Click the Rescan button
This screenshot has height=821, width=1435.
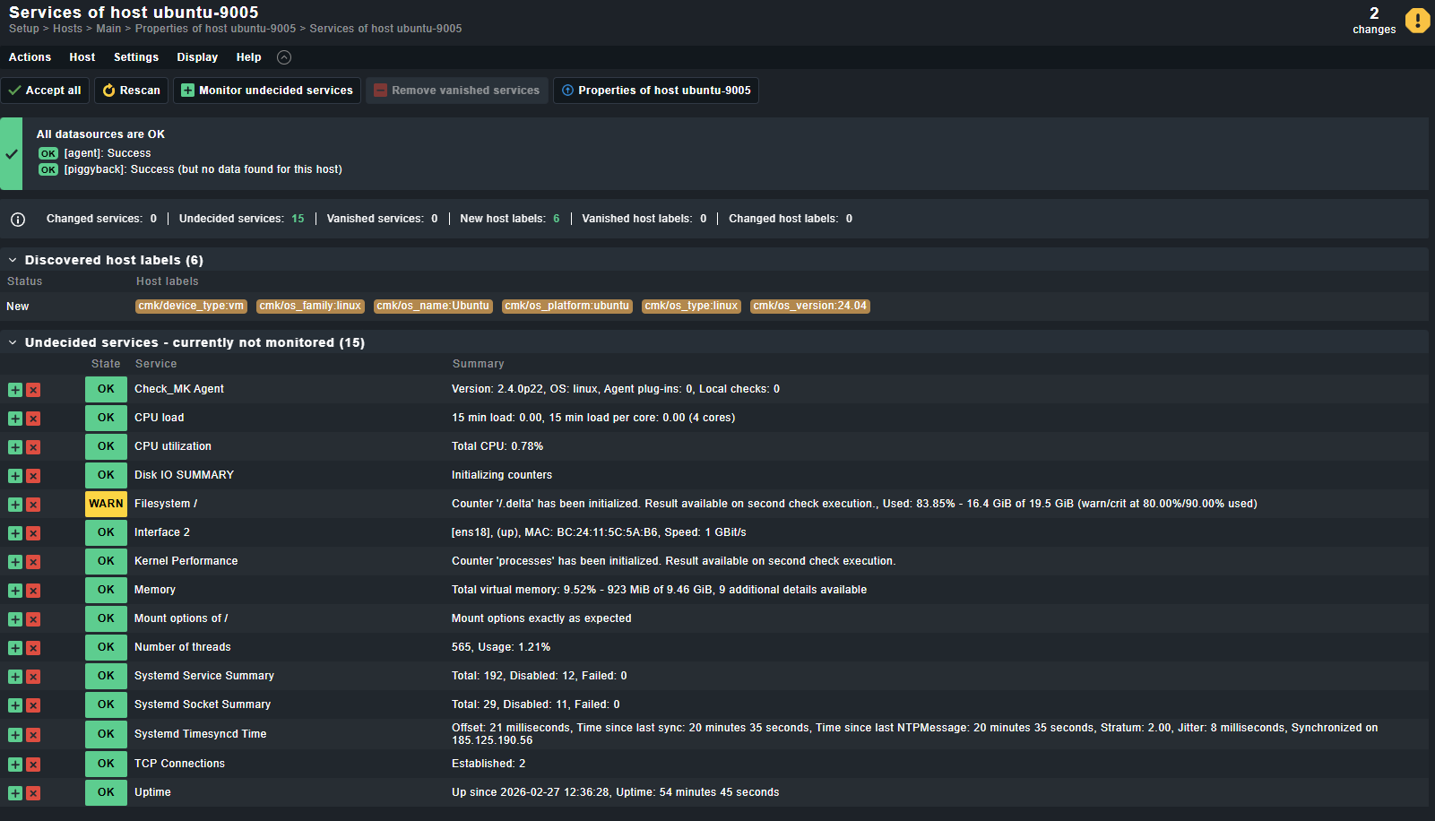[132, 91]
